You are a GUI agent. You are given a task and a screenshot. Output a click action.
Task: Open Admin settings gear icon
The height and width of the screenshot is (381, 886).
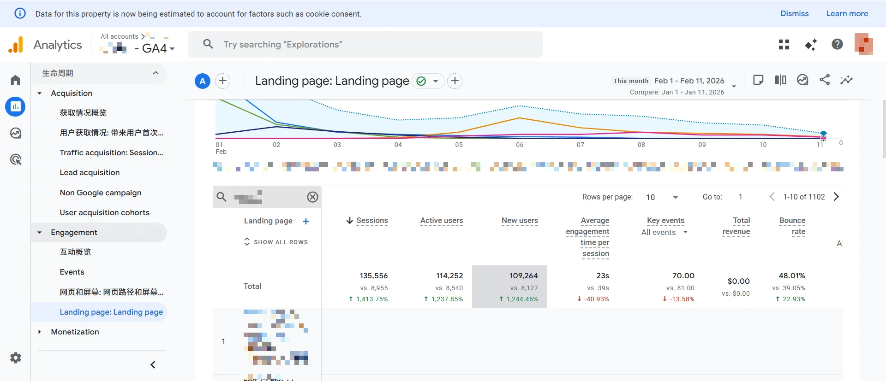pyautogui.click(x=16, y=358)
